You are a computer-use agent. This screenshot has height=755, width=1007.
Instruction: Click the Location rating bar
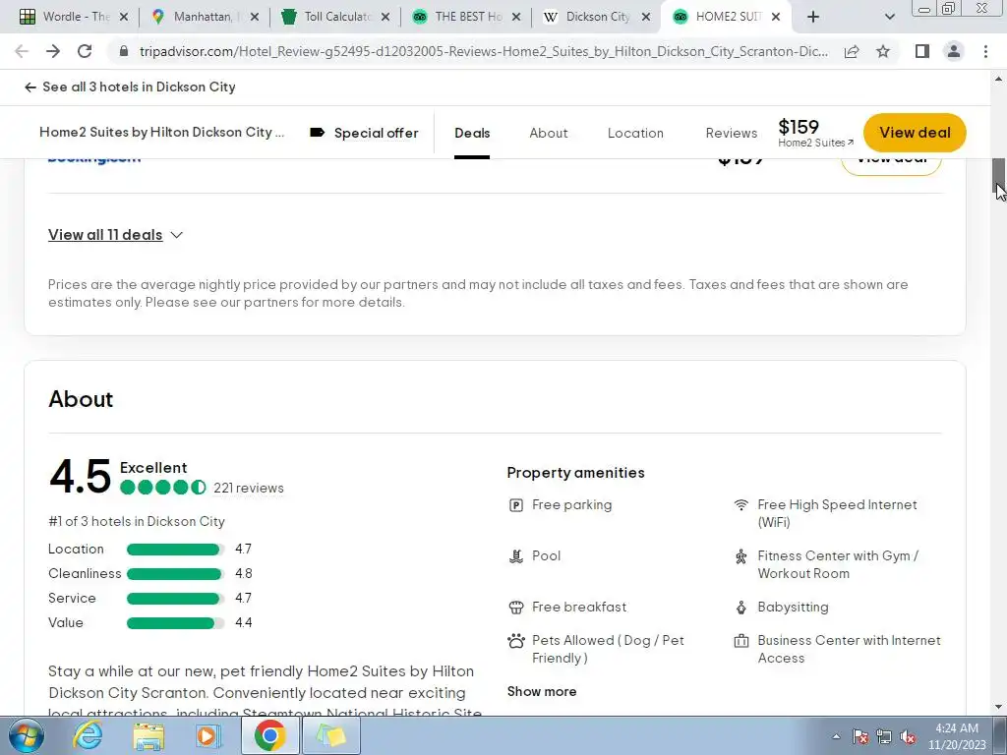175,550
